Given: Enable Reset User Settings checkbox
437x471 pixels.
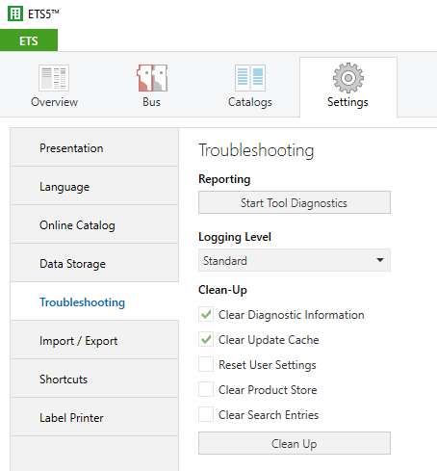Looking at the screenshot, I should tap(206, 364).
